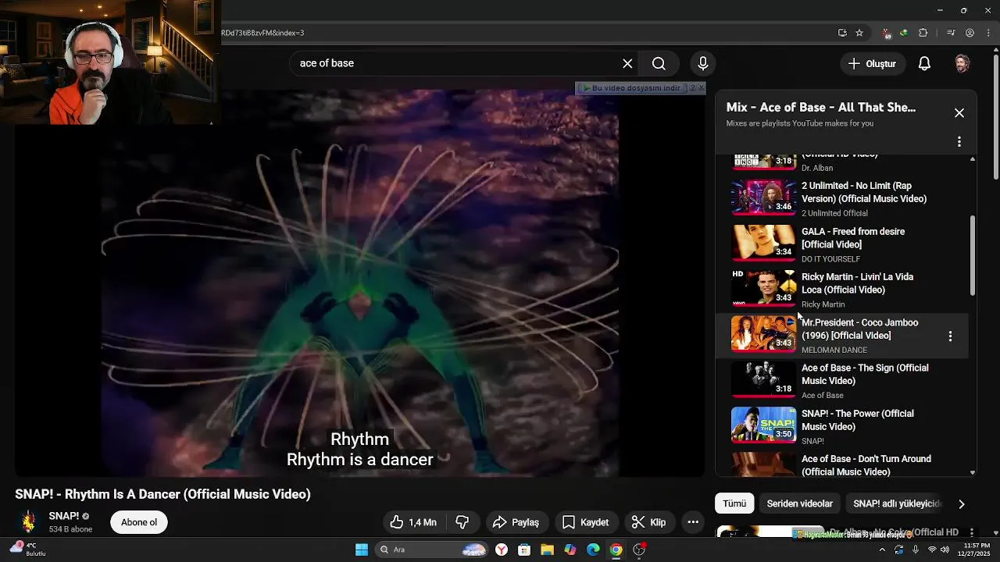Play the Dr. Alban playlist thumbnail

[x=763, y=162]
